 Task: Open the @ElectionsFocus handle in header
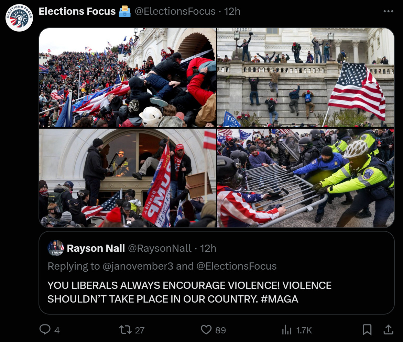[x=175, y=11]
